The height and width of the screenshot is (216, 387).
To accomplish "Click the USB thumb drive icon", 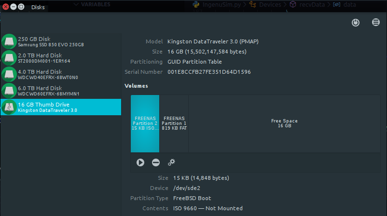I will 9,107.
